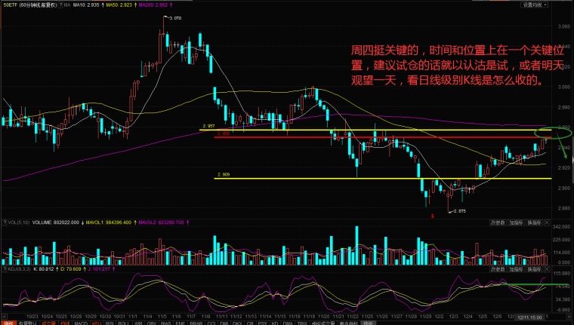This screenshot has height=325, width=574.
Task: Click the VOL panel collapse icon
Action: point(3,223)
